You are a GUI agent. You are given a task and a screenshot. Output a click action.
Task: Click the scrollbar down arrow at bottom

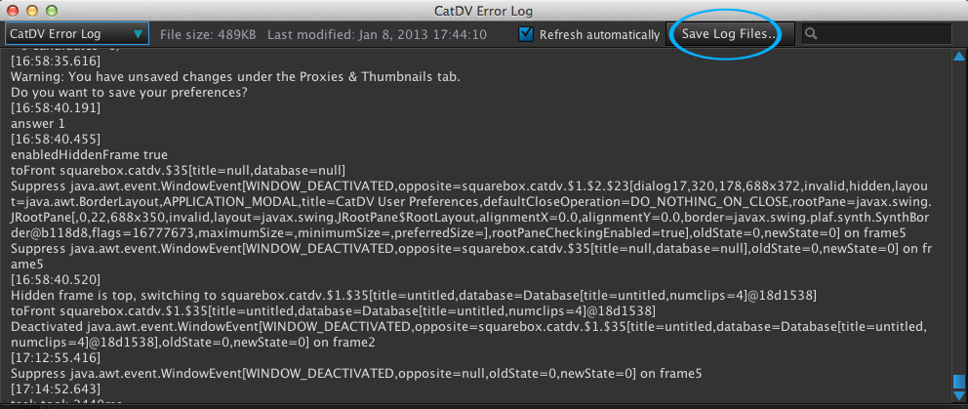coord(958,400)
